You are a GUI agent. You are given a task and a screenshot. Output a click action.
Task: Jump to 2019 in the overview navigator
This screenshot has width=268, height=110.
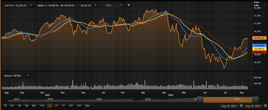[99, 99]
